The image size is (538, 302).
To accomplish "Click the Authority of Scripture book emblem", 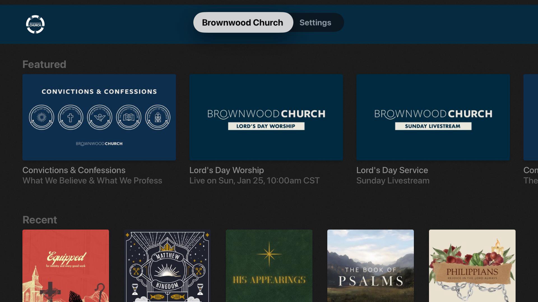I will pos(129,117).
